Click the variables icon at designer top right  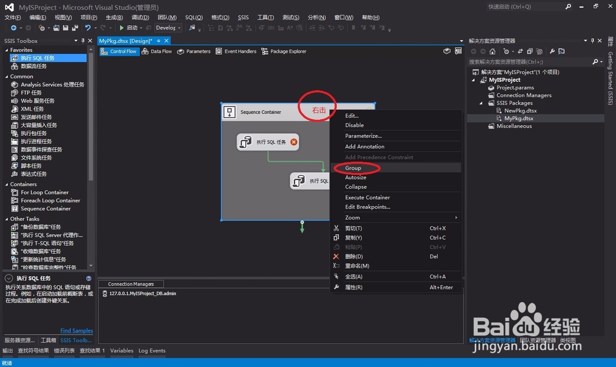tap(447, 52)
